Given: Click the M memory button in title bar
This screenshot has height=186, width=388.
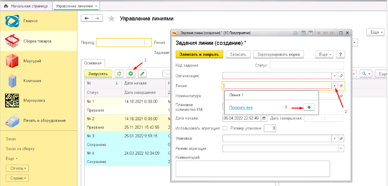Looking at the screenshot, I should click(319, 33).
